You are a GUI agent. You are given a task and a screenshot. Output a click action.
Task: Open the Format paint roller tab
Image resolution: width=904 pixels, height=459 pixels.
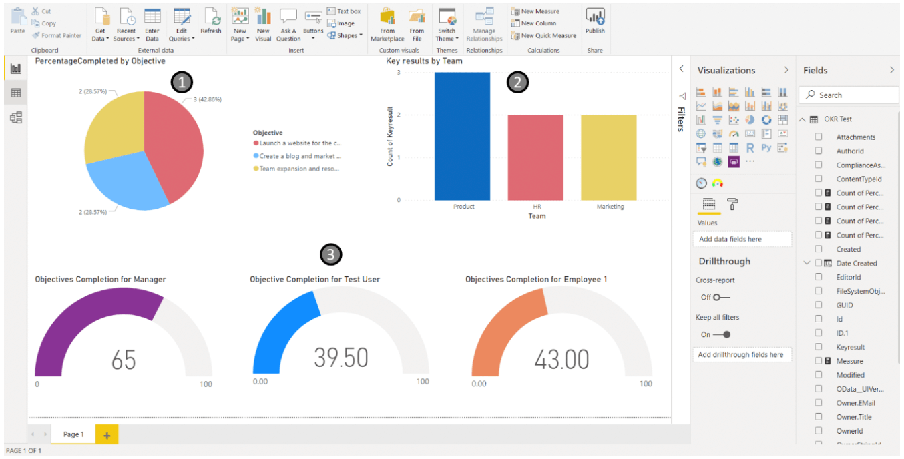pos(732,205)
